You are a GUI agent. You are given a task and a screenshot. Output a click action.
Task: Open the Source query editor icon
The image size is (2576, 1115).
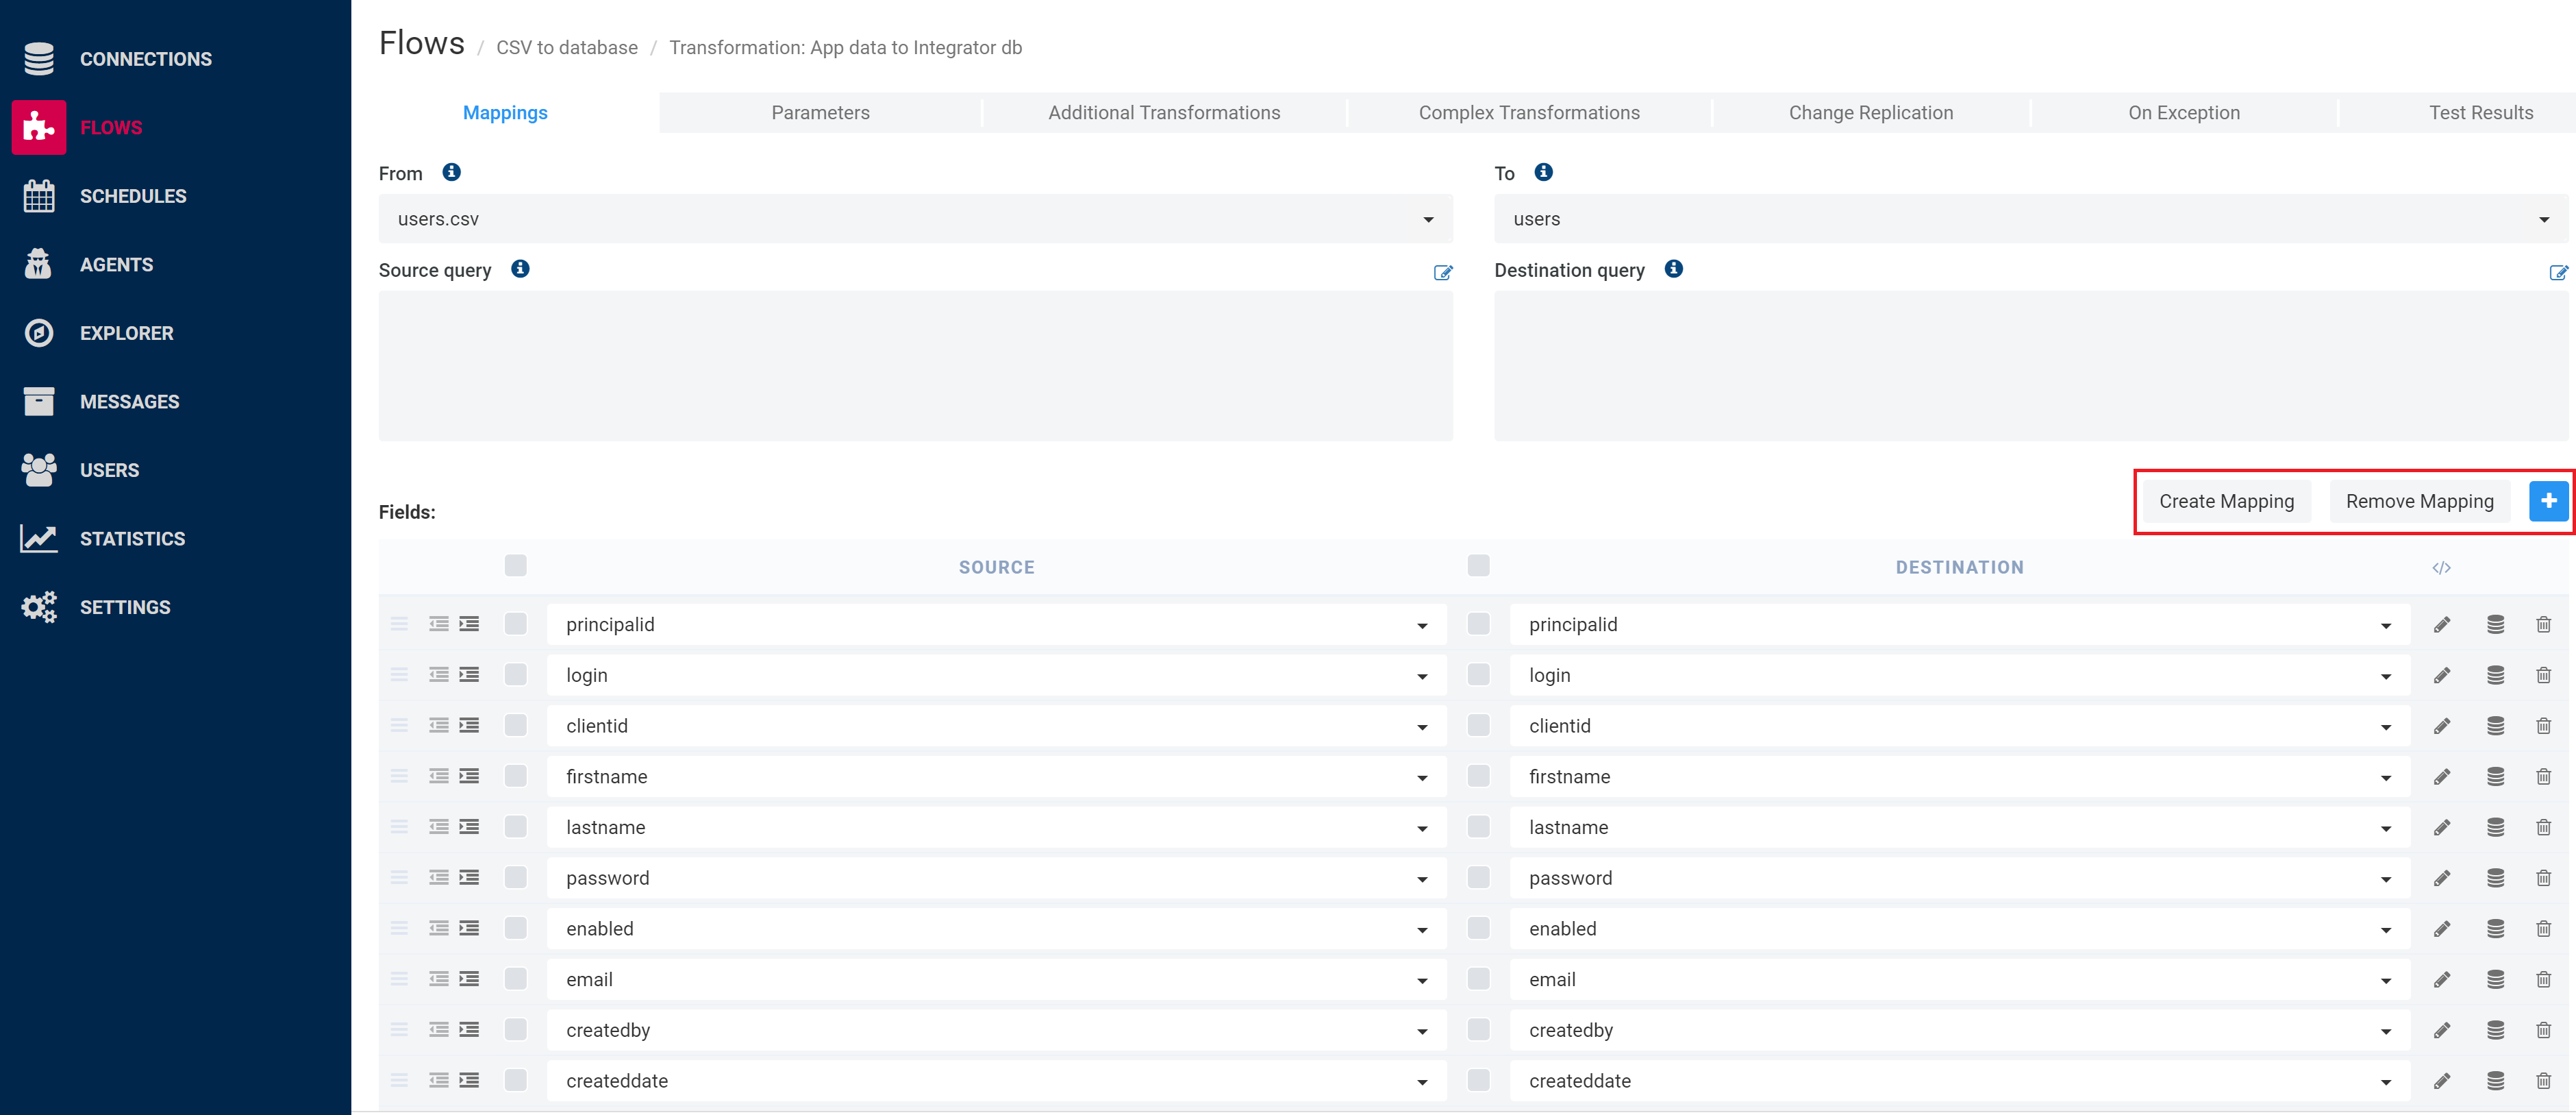coord(1442,272)
